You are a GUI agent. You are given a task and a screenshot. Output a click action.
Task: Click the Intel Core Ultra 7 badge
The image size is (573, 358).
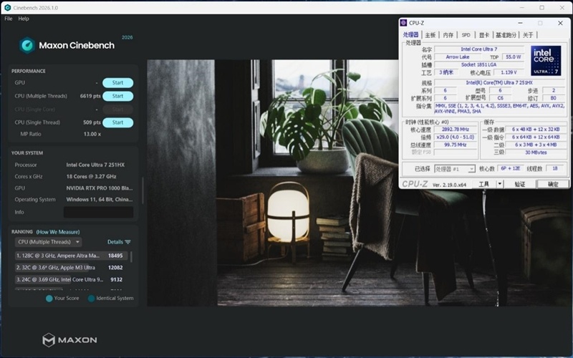pos(546,61)
